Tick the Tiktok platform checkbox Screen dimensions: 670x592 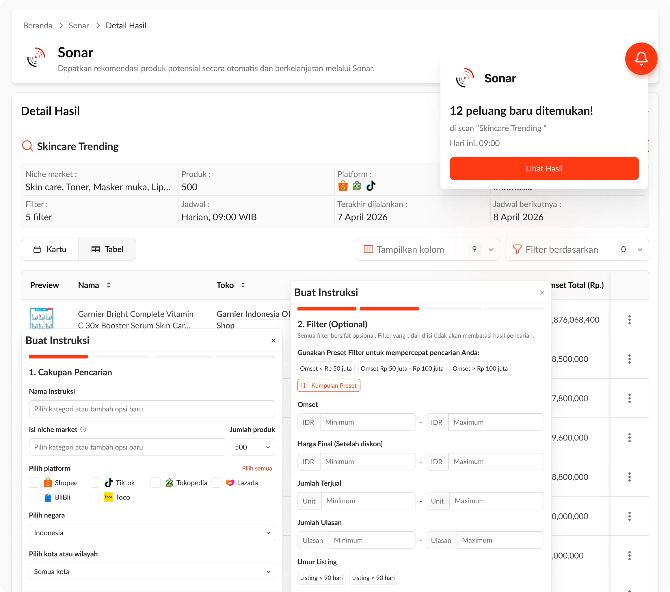(95, 483)
